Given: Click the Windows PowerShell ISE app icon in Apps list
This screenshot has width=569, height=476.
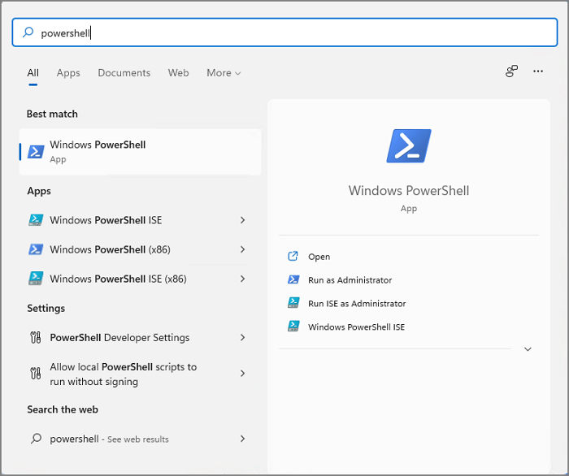Looking at the screenshot, I should click(x=36, y=220).
